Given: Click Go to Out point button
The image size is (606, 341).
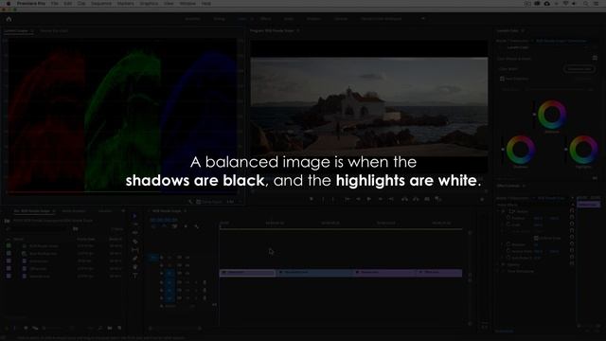Looking at the screenshot, I should point(391,199).
